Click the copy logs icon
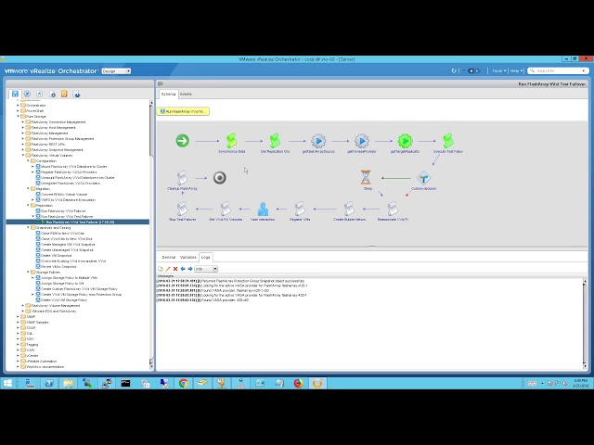Screen dimensions: 594x445 (161, 269)
